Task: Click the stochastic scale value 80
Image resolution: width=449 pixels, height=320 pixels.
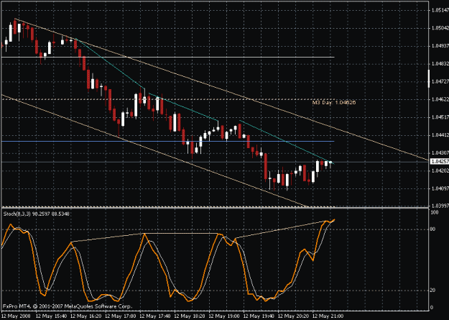Action: coord(433,229)
